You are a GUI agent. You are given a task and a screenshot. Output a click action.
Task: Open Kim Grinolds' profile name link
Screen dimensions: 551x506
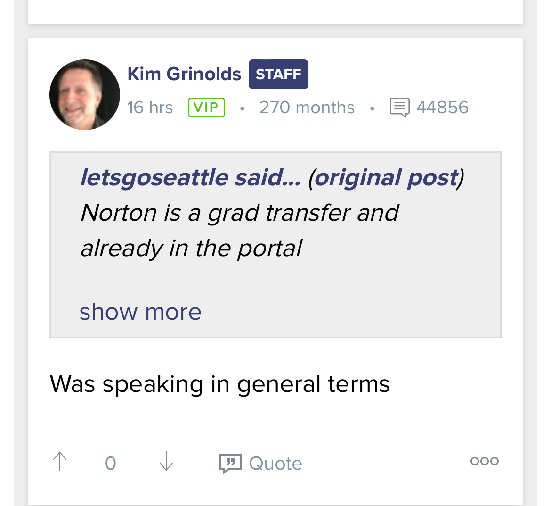[x=184, y=74]
